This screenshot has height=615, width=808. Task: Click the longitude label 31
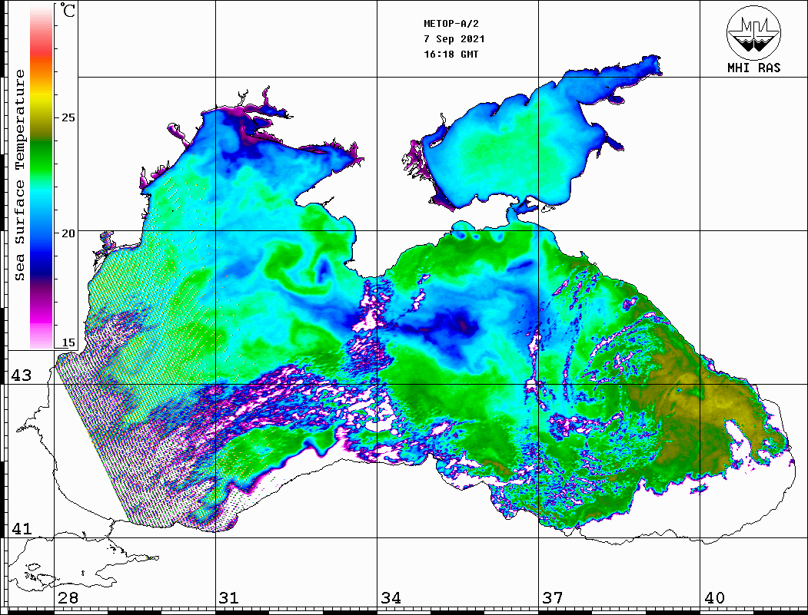pyautogui.click(x=229, y=597)
